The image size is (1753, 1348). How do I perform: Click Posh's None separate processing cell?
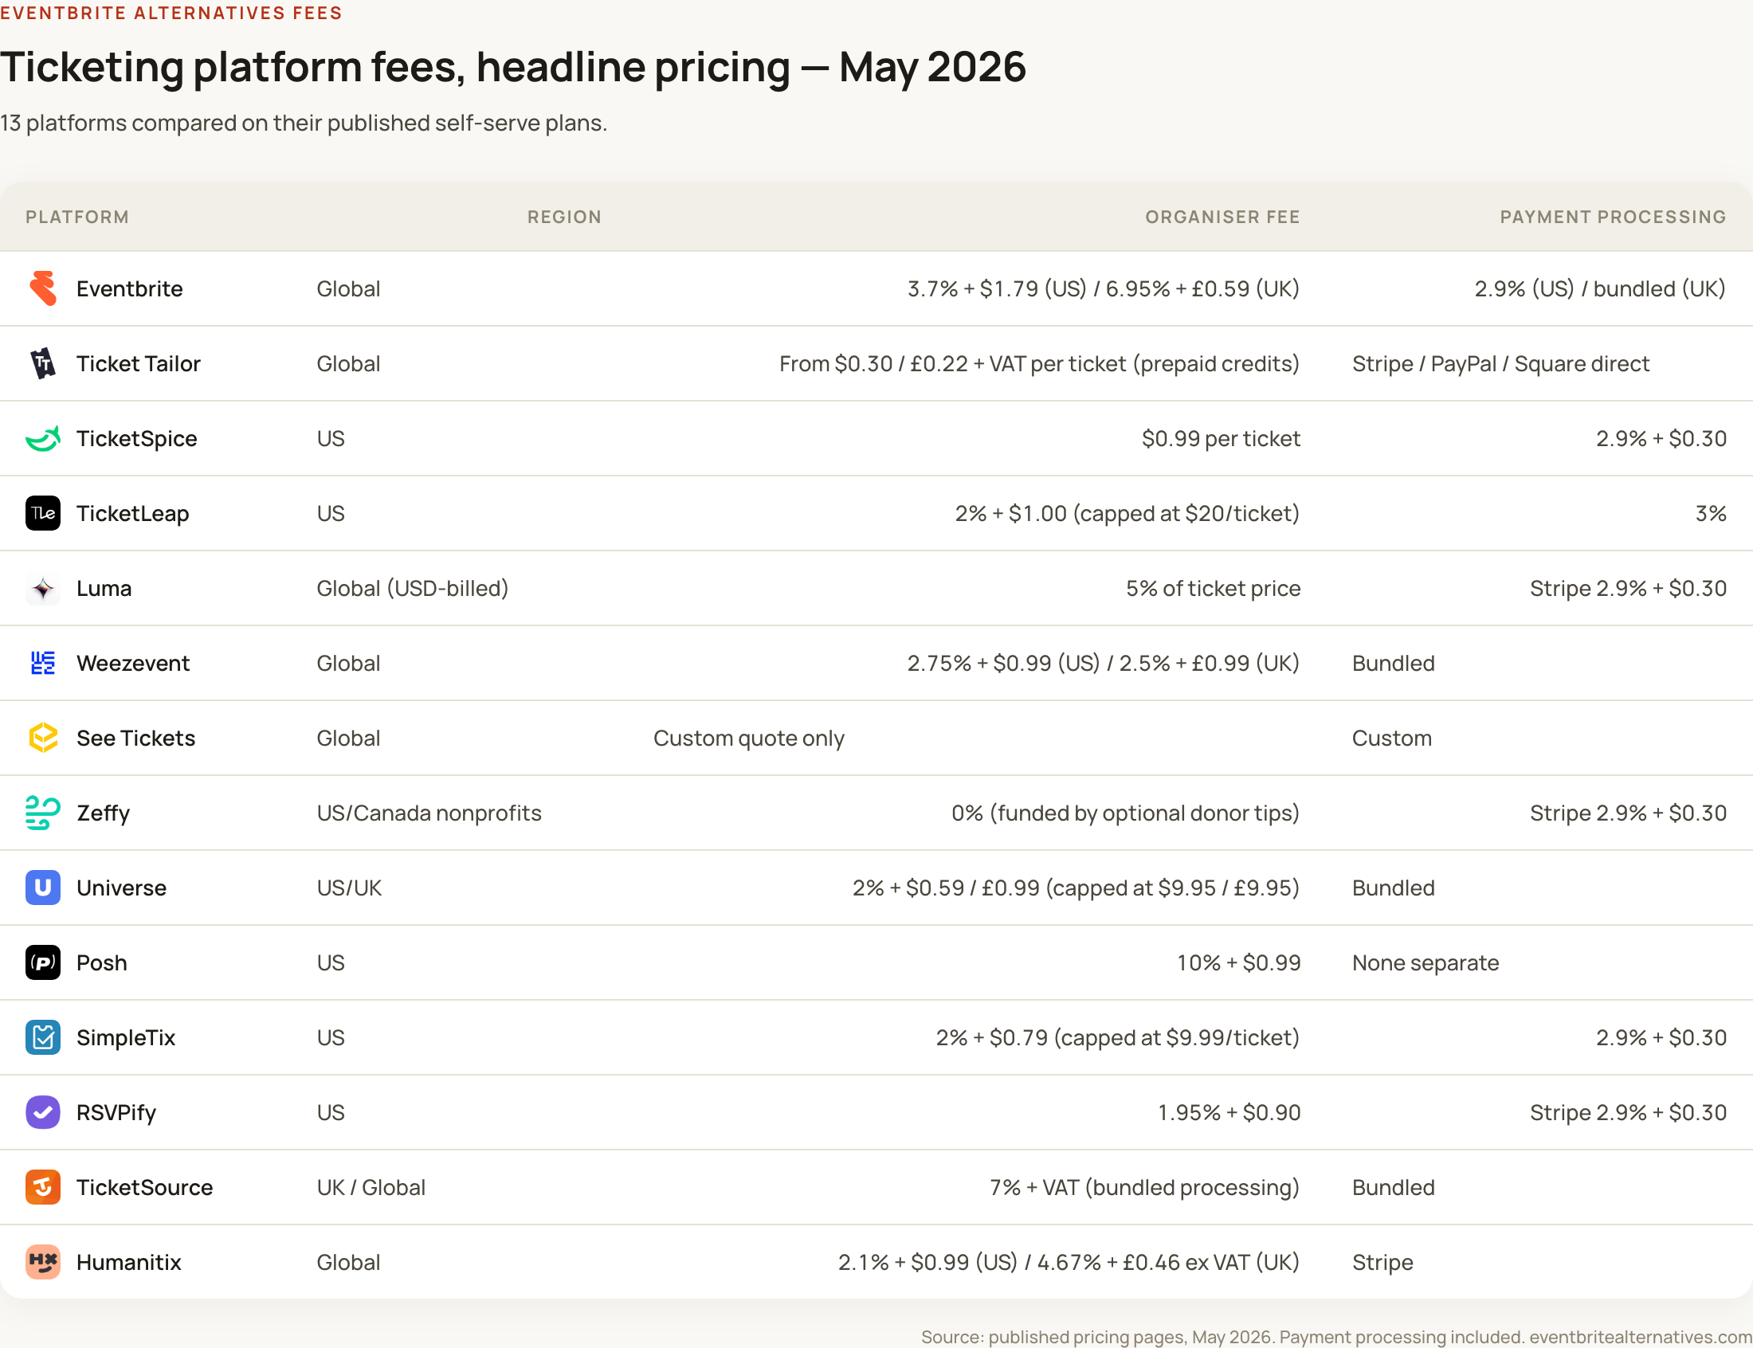tap(1425, 963)
